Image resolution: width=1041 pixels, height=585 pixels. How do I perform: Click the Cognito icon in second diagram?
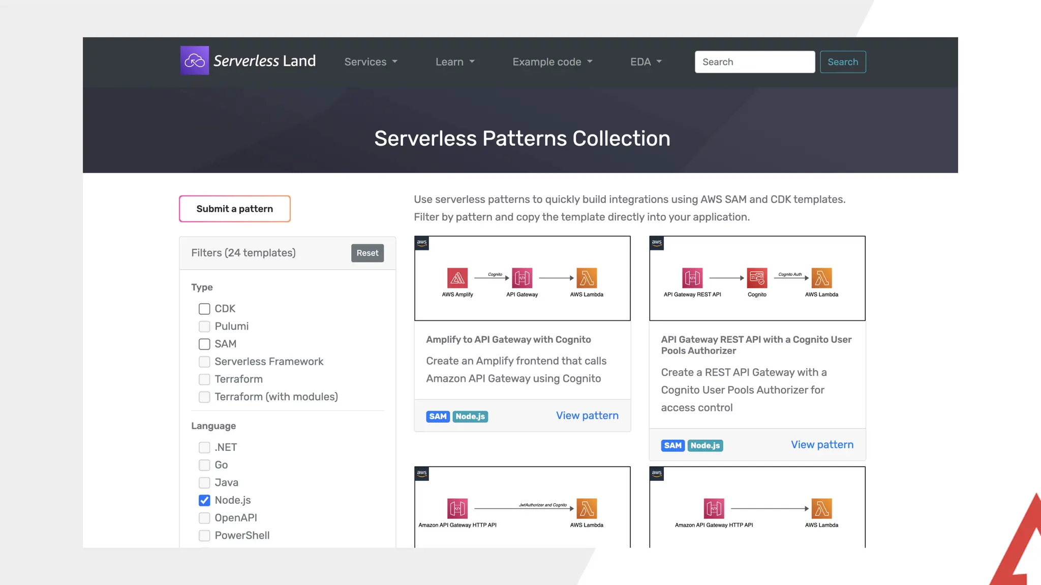click(x=757, y=278)
